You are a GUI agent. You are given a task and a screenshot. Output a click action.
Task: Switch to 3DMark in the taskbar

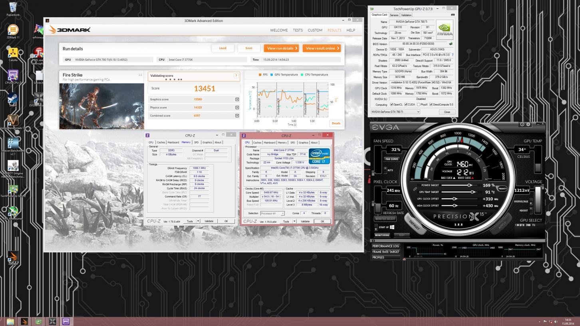24,321
